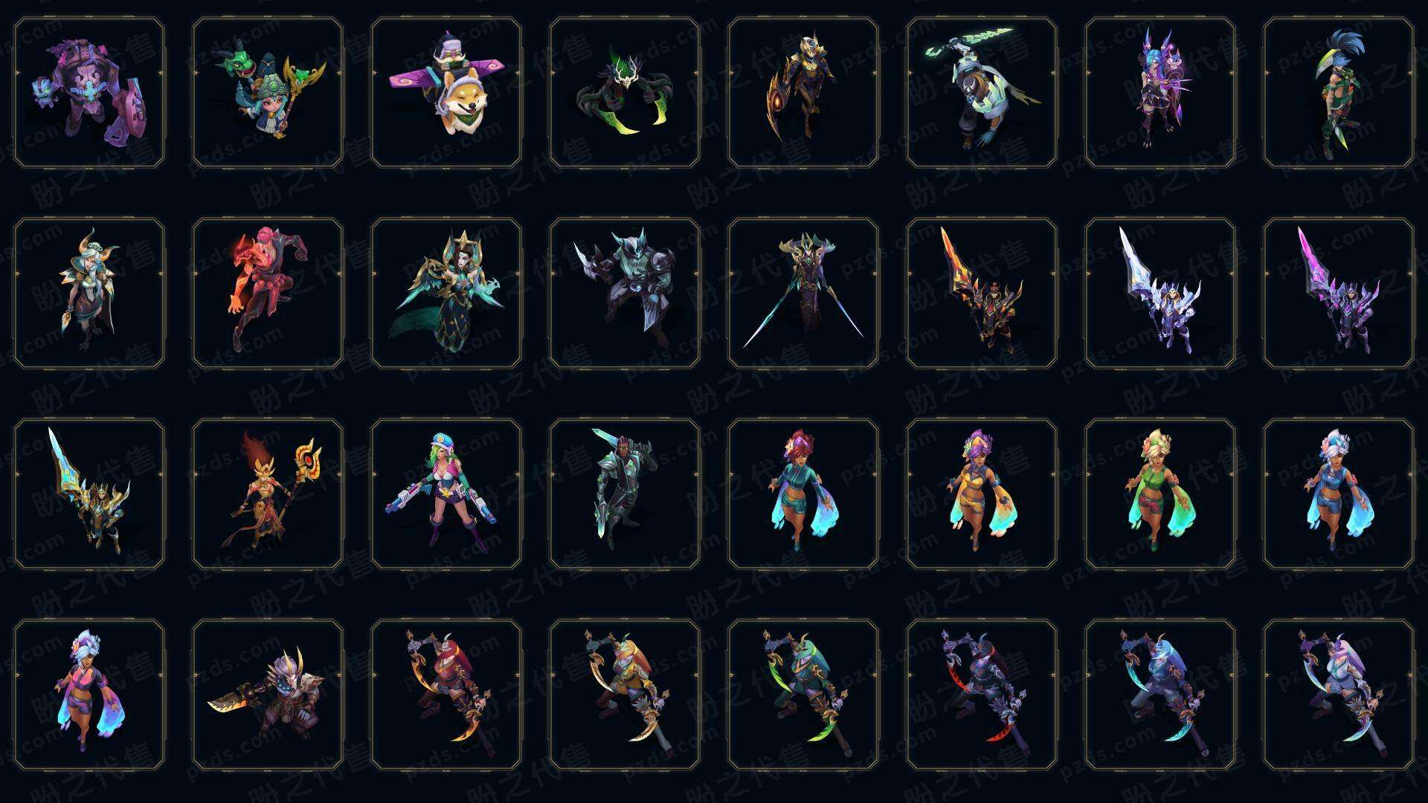Choose the grey armored knight with spikes
The width and height of the screenshot is (1428, 803).
tap(625, 293)
